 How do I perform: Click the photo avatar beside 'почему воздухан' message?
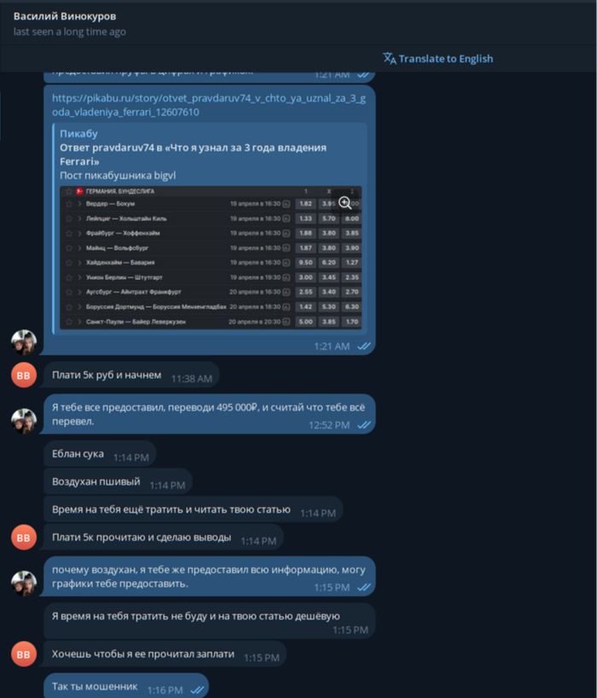24,584
